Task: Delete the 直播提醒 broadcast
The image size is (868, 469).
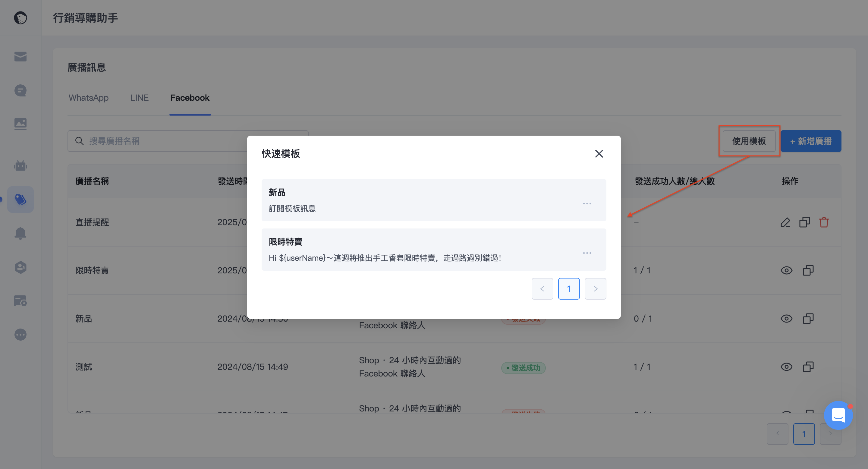Action: 824,222
